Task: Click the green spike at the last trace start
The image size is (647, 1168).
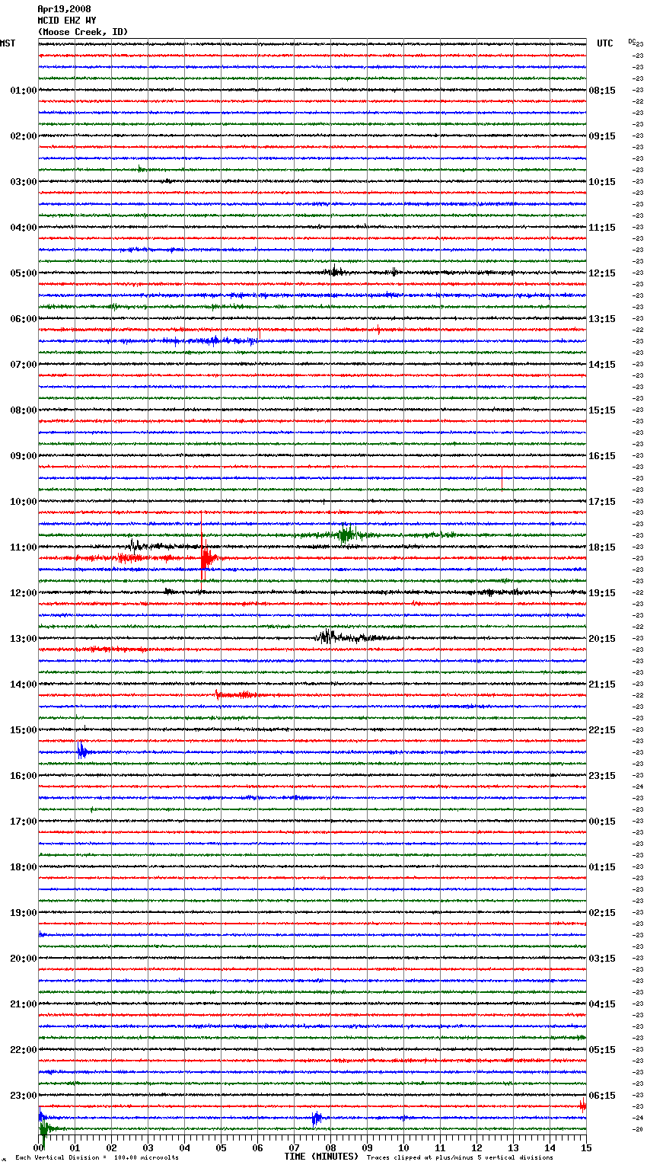Action: [x=44, y=1131]
